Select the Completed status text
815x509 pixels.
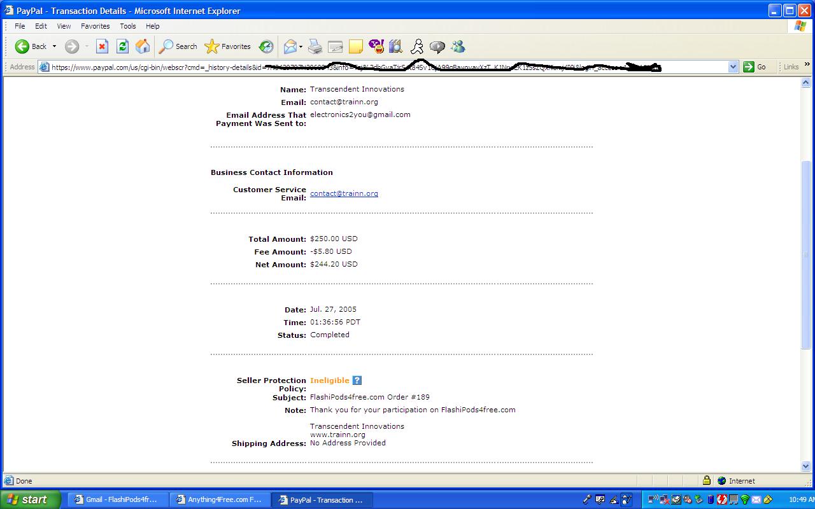point(330,335)
